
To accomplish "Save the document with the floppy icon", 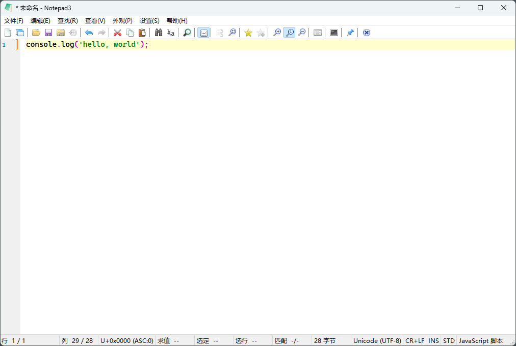I will [x=48, y=33].
